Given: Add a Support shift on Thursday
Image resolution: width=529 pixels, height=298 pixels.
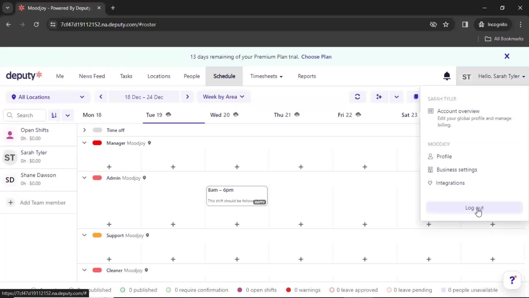Looking at the screenshot, I should (301, 259).
